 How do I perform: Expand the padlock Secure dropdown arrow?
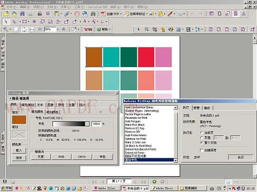164,14
